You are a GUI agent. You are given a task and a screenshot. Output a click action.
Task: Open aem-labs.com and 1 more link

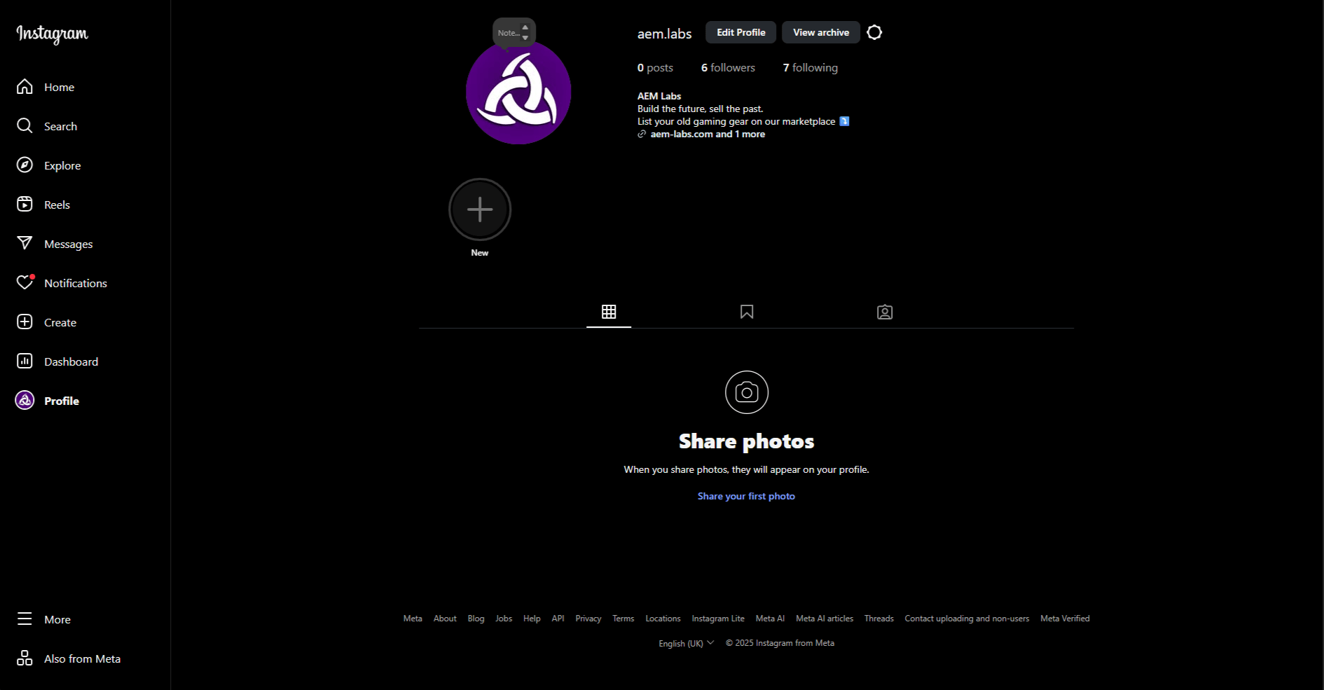[x=708, y=134]
